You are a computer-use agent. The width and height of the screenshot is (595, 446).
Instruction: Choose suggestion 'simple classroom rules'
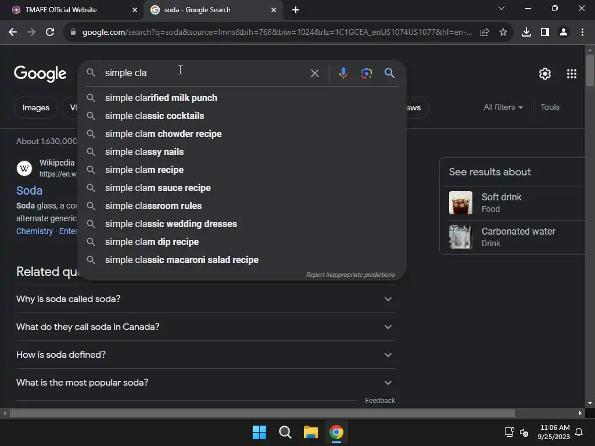pyautogui.click(x=242, y=206)
